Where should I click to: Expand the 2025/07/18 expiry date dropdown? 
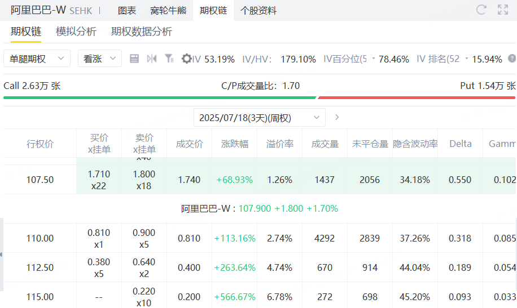point(259,118)
